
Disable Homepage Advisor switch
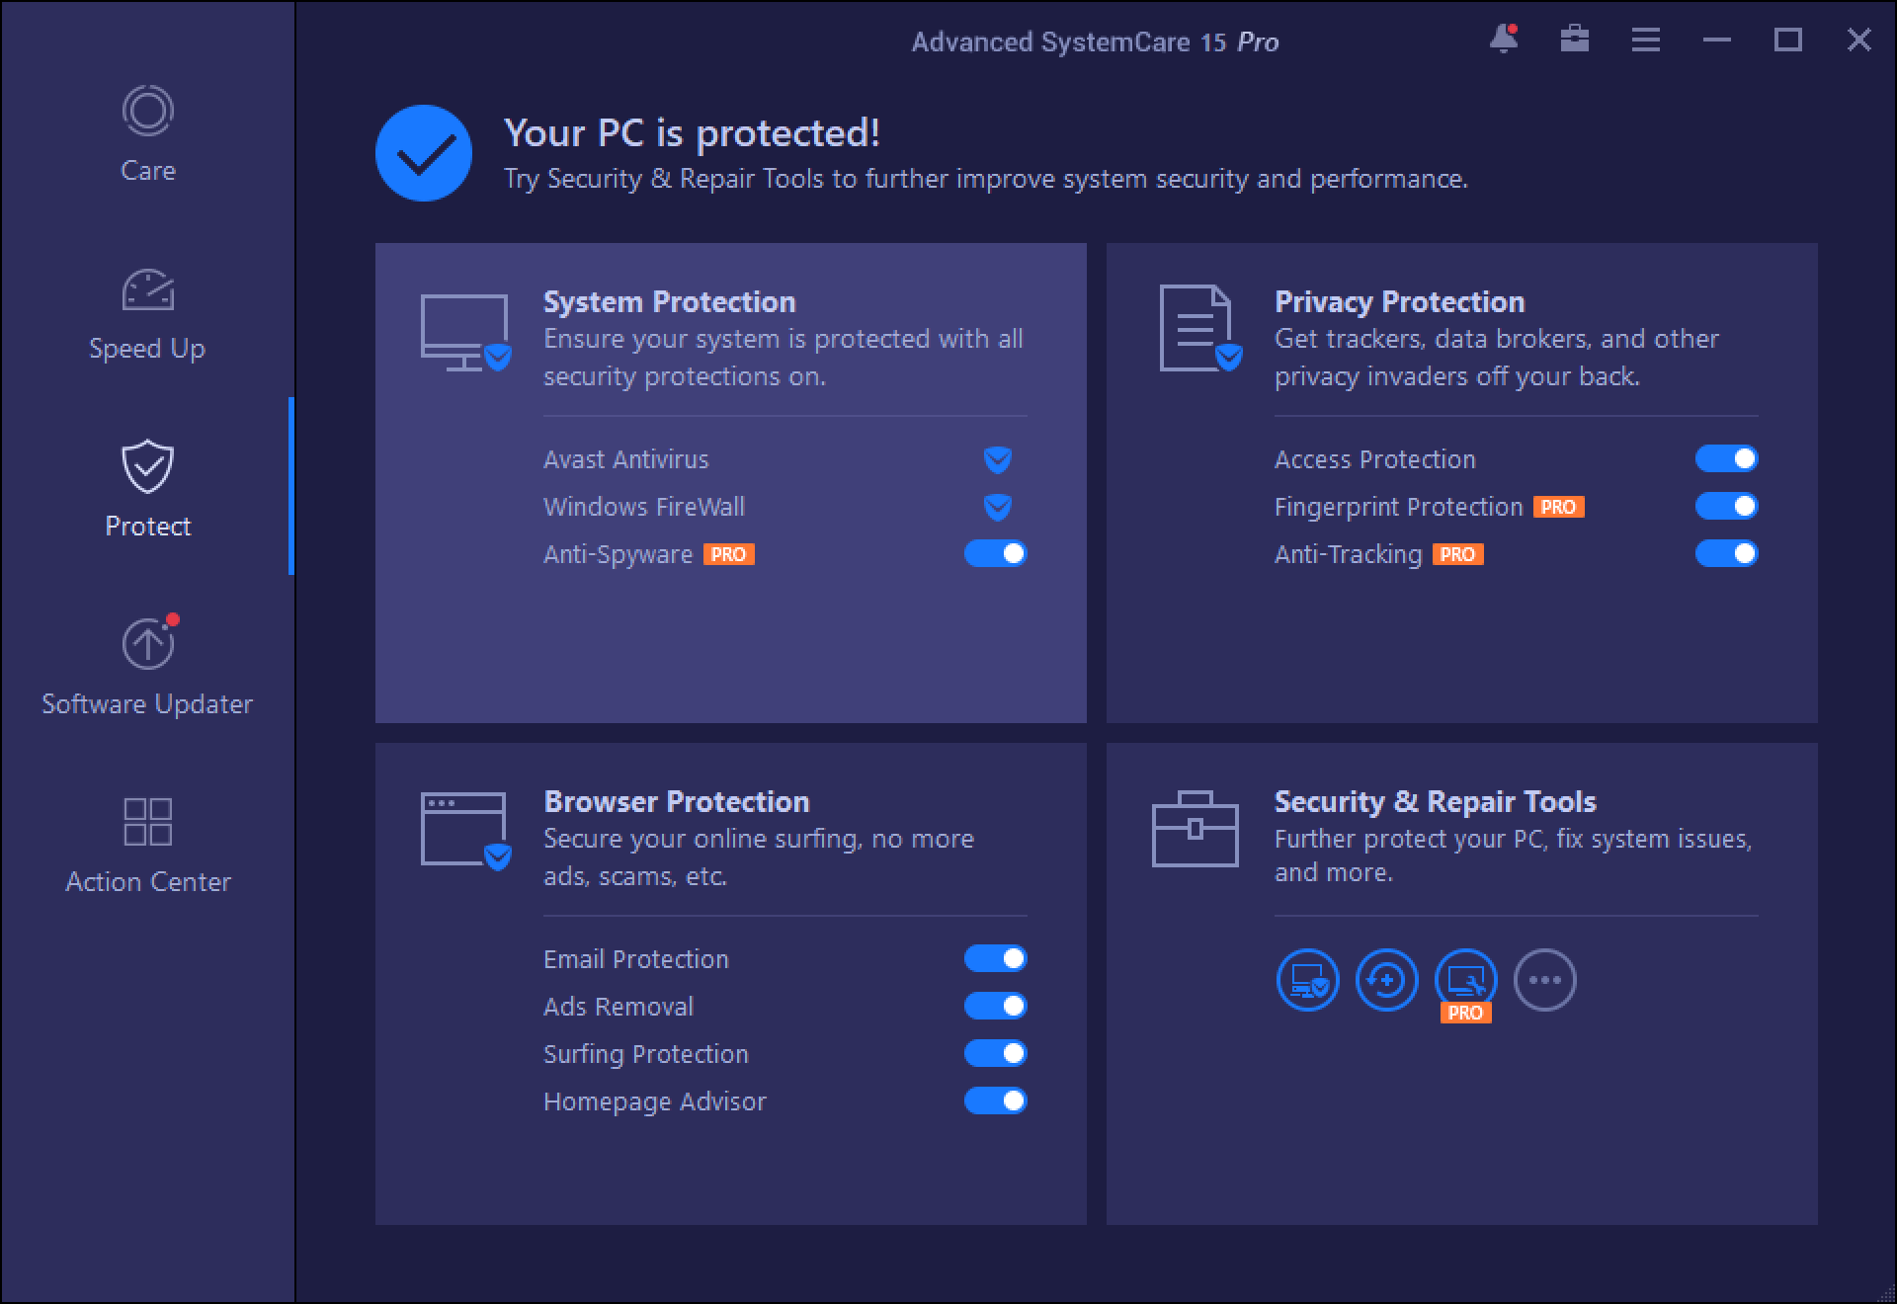[996, 1101]
